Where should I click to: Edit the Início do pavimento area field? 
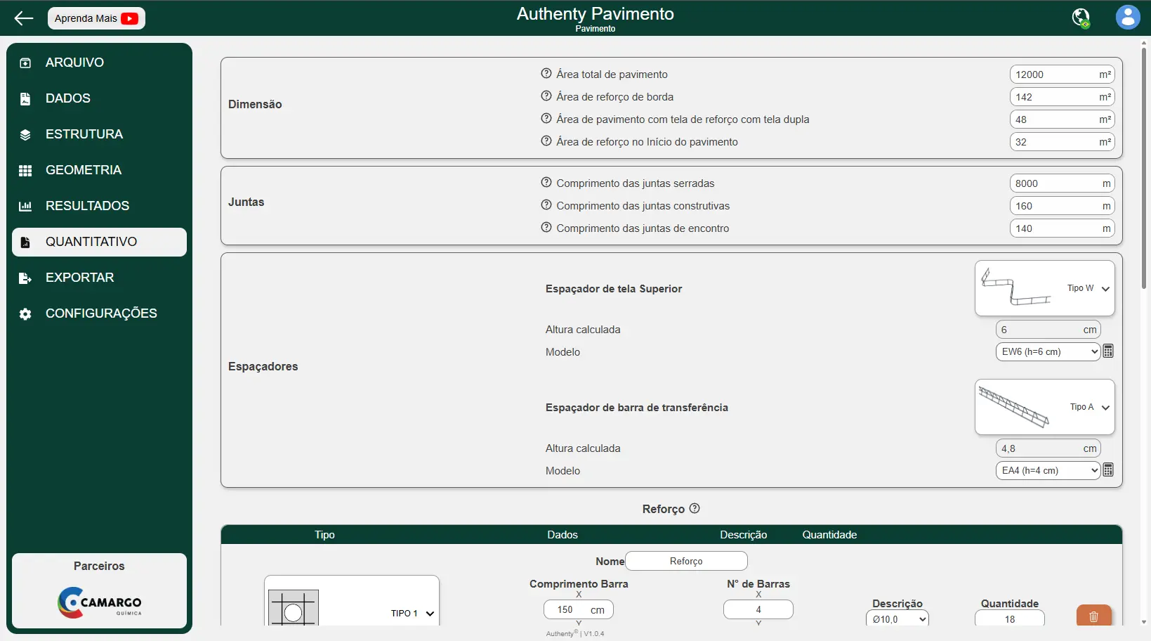1062,142
